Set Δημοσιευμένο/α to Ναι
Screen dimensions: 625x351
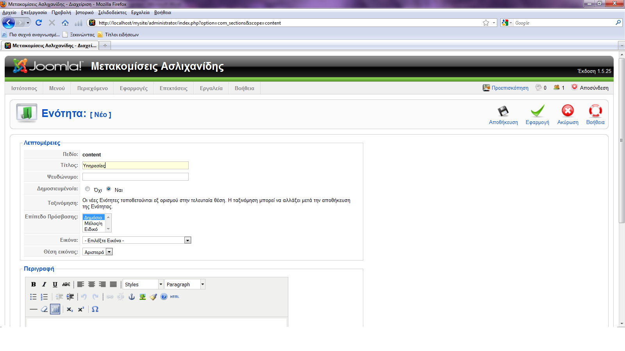pyautogui.click(x=109, y=189)
